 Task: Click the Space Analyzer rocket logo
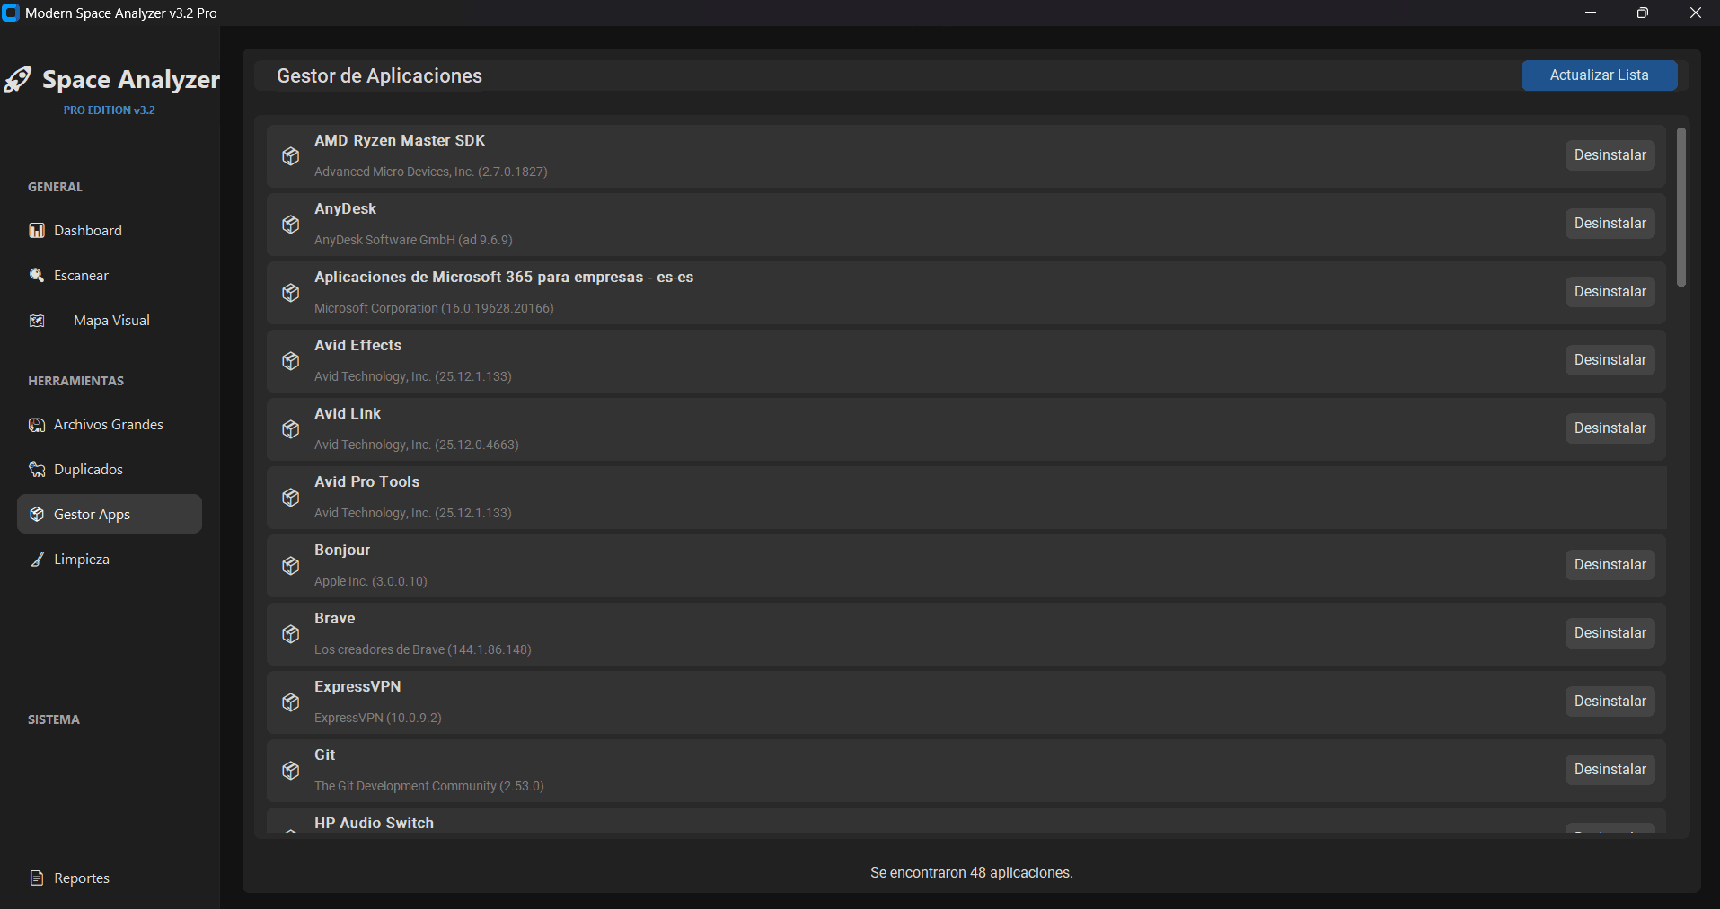[18, 79]
